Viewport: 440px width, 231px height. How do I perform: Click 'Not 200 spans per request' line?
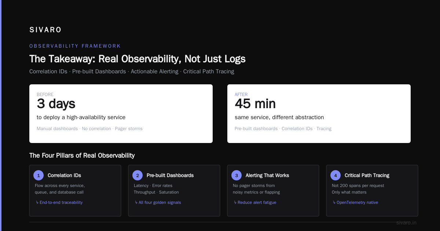pos(358,186)
